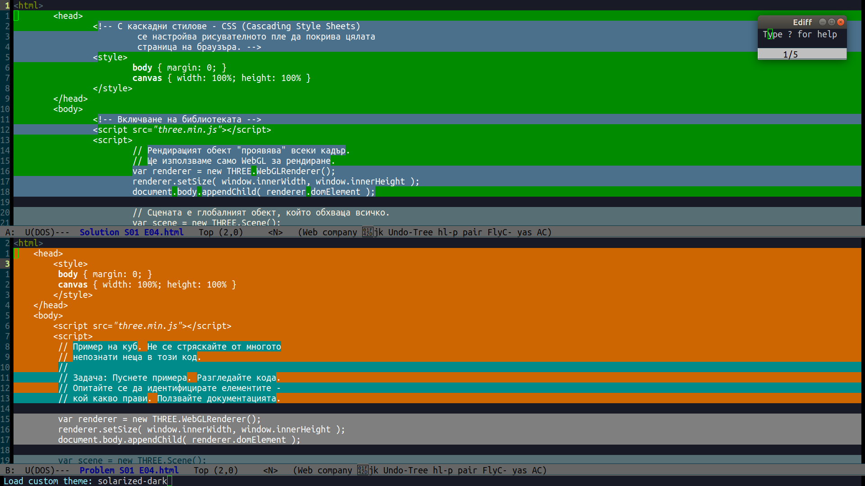This screenshot has width=865, height=486.
Task: Click the bee emoji icon in buffer B's mode line
Action: [x=363, y=470]
